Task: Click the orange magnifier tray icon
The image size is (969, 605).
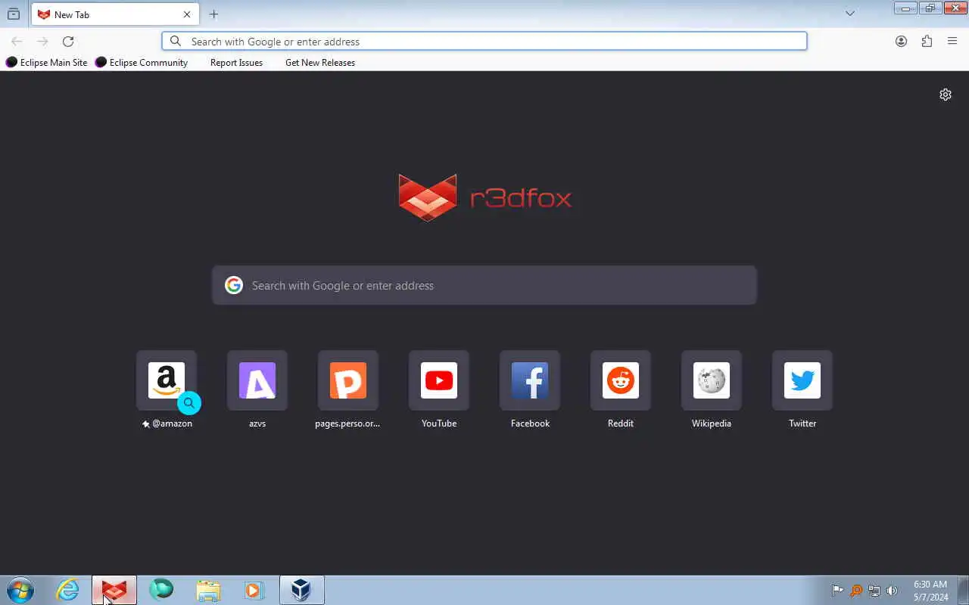Action: coord(856,591)
